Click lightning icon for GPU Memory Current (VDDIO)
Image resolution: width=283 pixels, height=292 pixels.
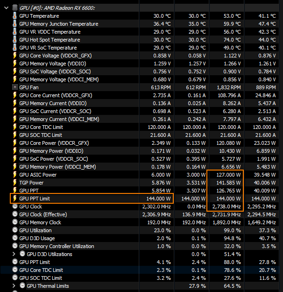point(14,103)
